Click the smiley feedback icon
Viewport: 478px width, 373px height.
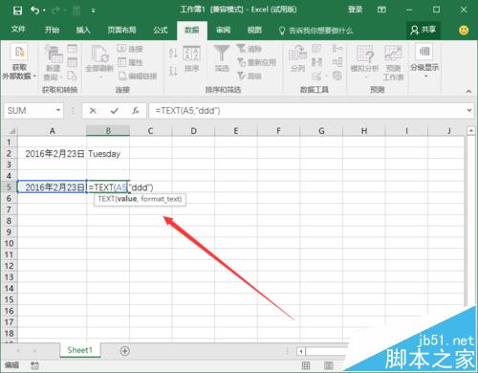(x=464, y=31)
